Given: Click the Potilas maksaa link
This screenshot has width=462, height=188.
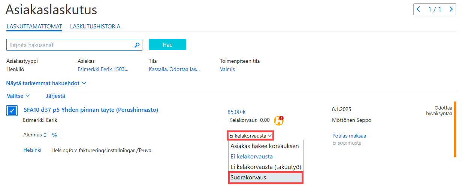Looking at the screenshot, I should (x=349, y=136).
